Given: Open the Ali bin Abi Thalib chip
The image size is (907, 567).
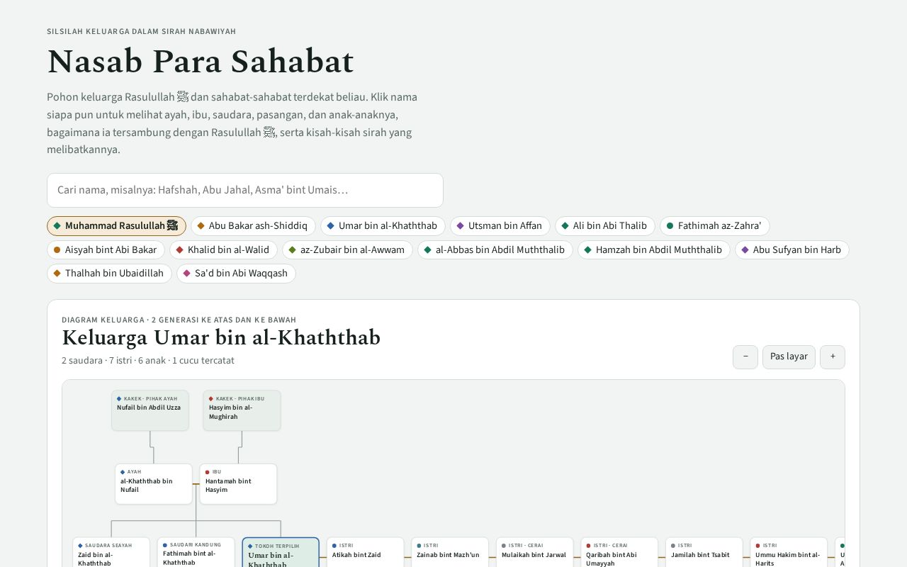Looking at the screenshot, I should [605, 226].
